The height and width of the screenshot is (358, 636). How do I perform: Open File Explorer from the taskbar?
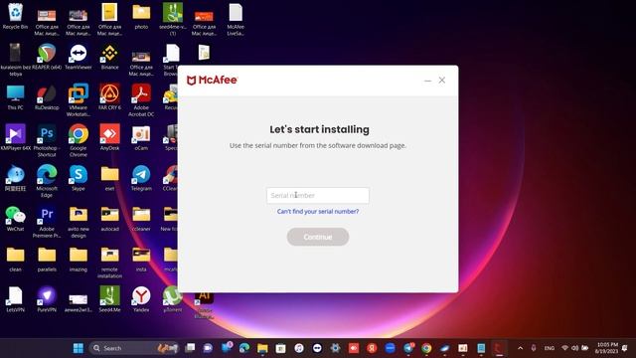click(262, 348)
